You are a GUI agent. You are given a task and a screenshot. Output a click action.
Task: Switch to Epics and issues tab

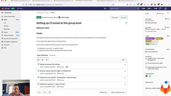[x=42, y=55]
